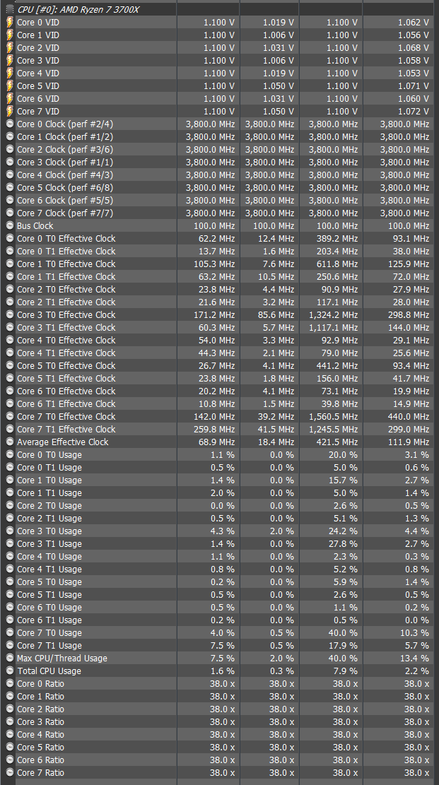Click the icon beside Total CPU Usage

tap(9, 671)
